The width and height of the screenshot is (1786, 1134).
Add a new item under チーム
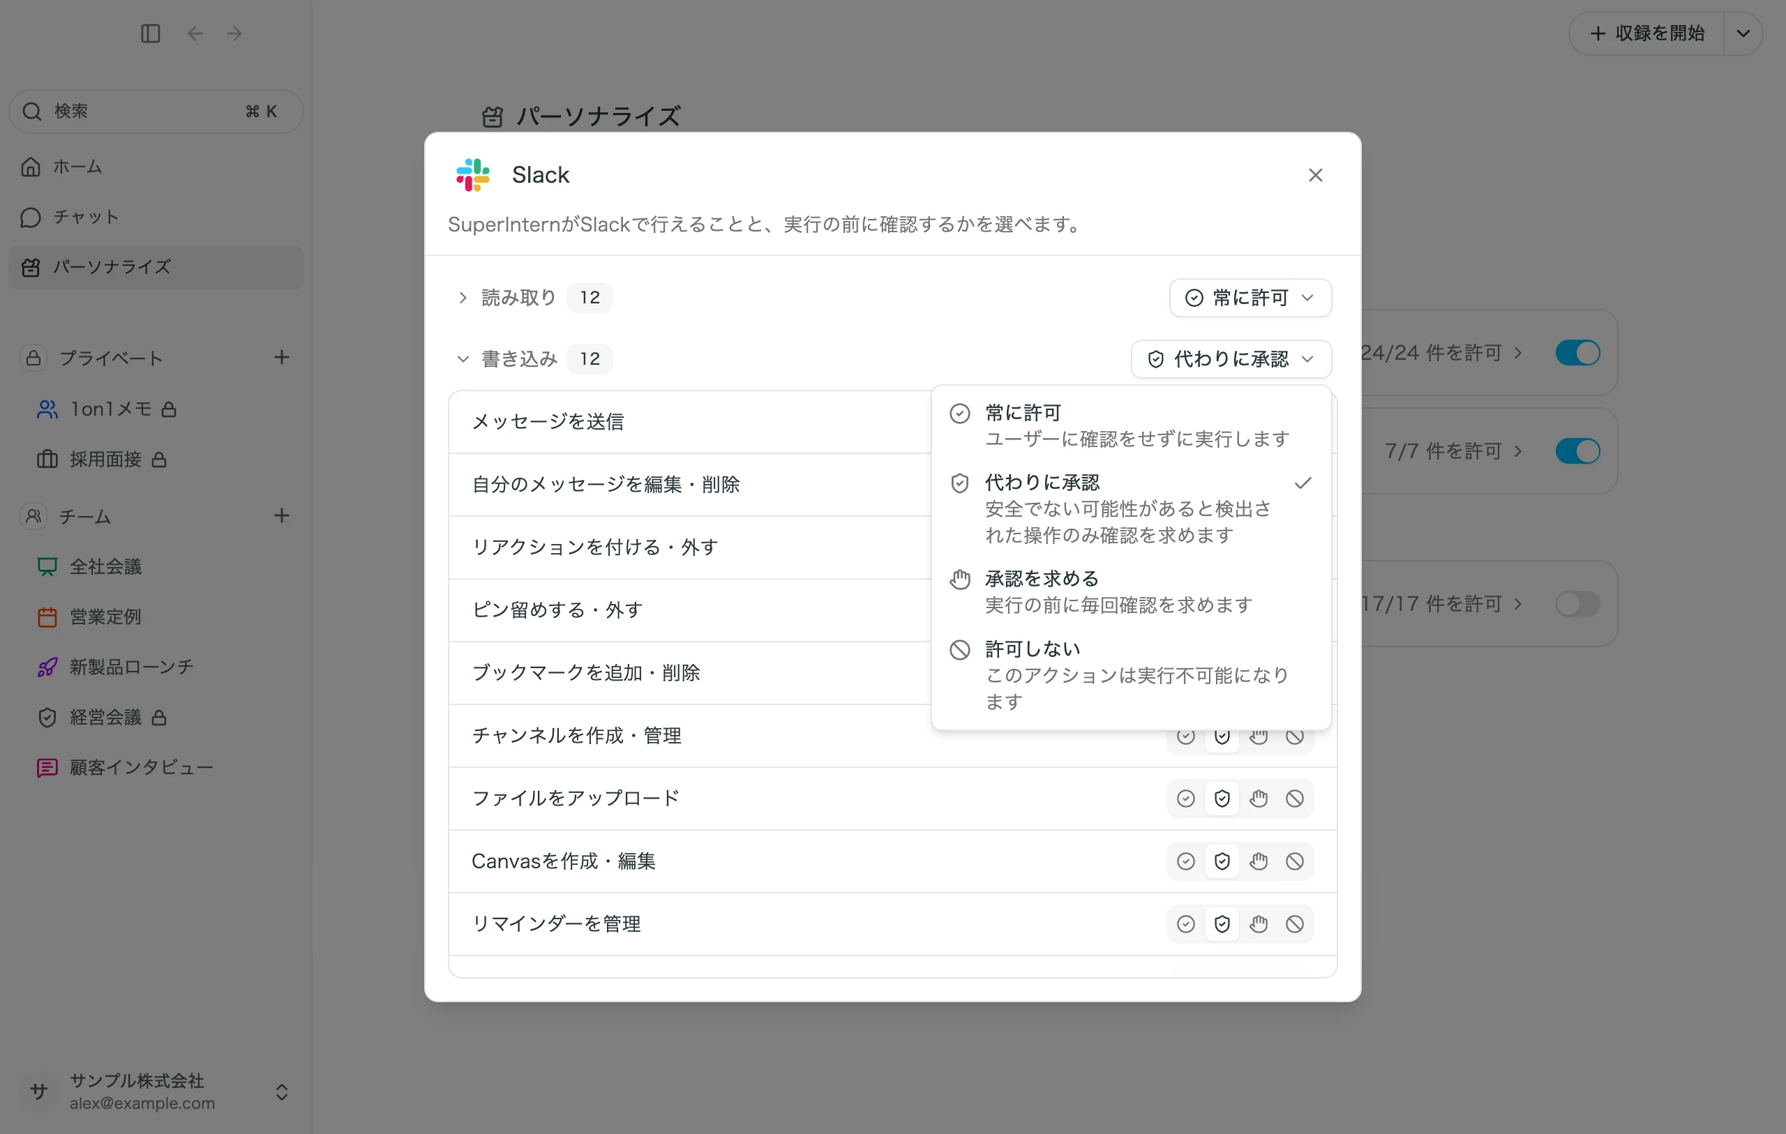pos(281,515)
